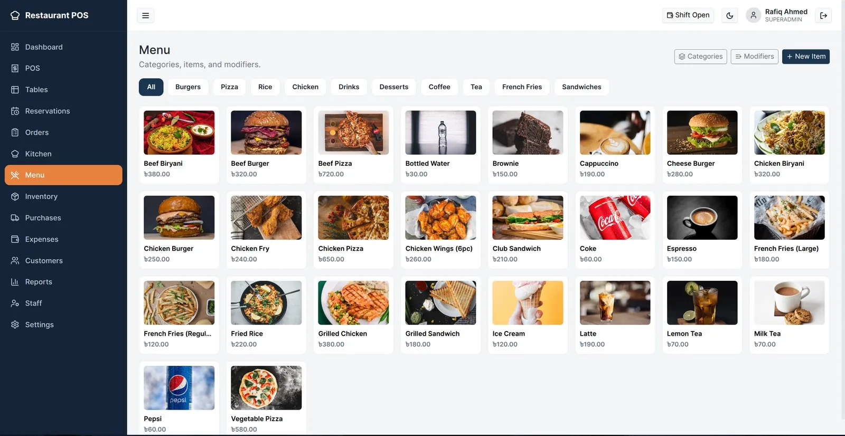845x436 pixels.
Task: Click the Inventory box icon
Action: pyautogui.click(x=15, y=196)
